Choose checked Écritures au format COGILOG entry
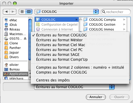 [x=61, y=35]
